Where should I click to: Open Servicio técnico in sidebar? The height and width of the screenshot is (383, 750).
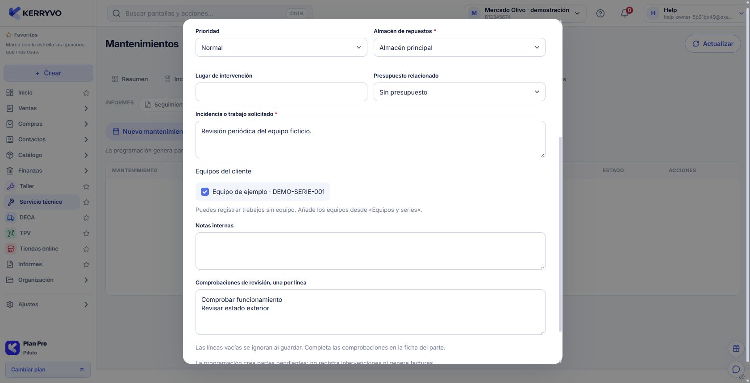(x=42, y=202)
